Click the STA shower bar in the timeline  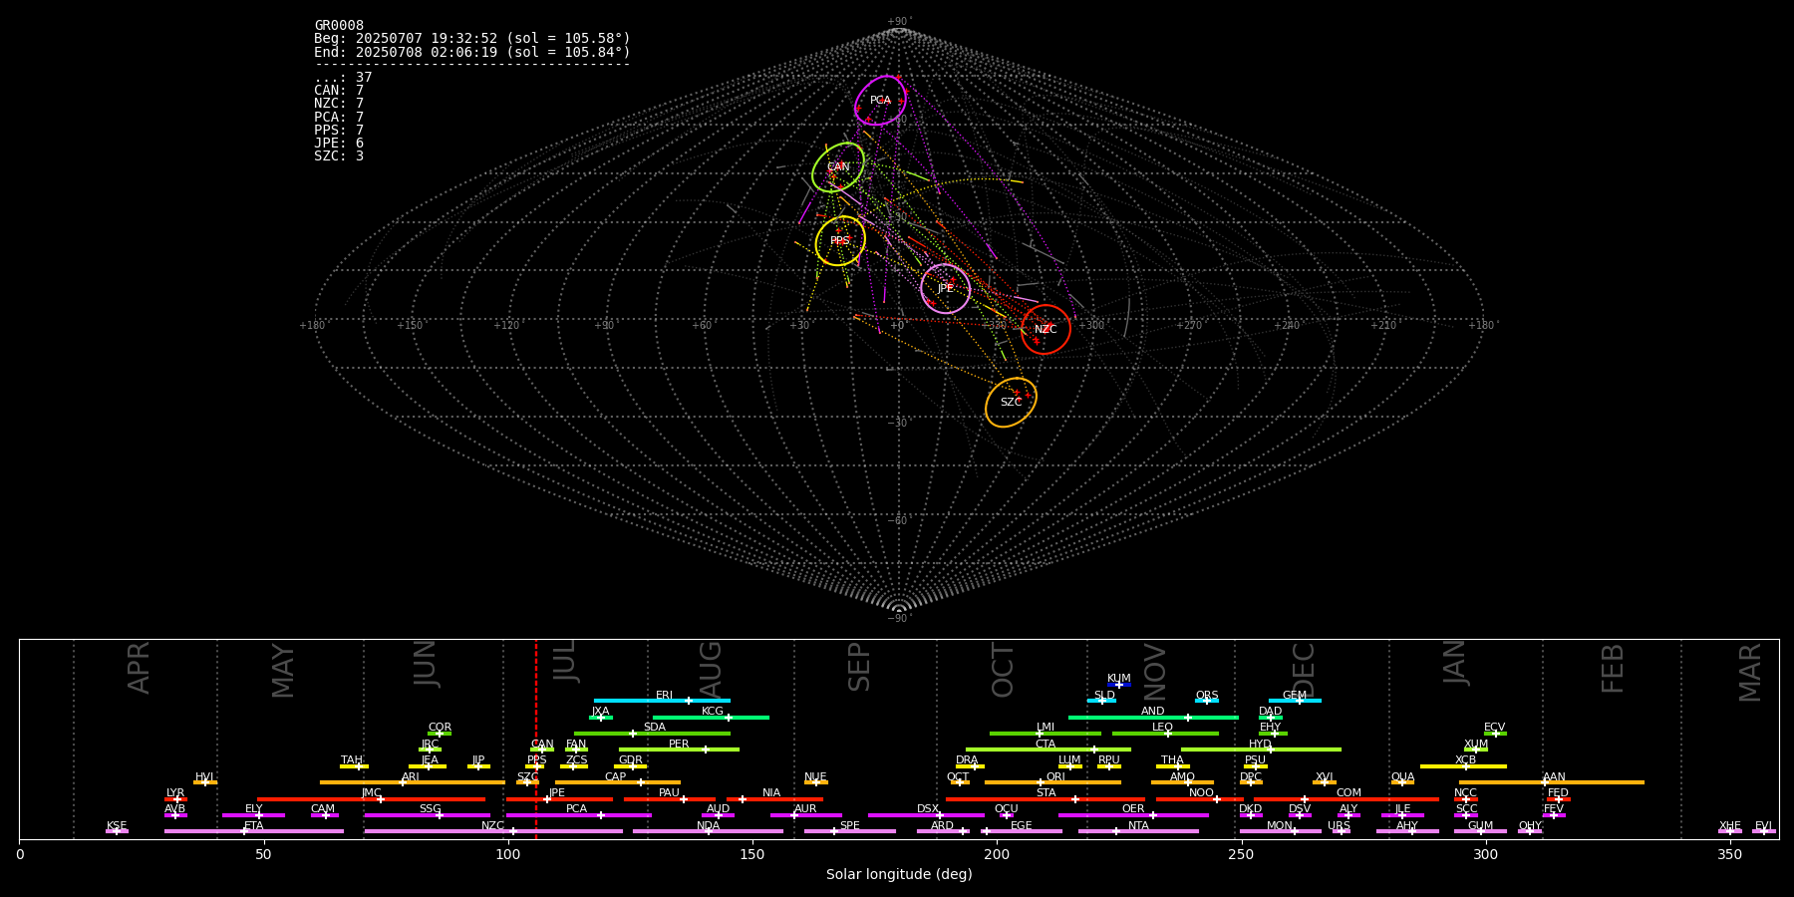pos(1046,798)
